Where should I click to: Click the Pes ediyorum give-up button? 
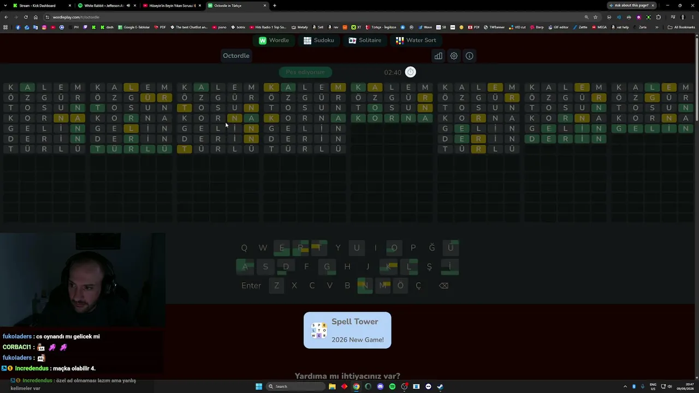[x=305, y=72]
